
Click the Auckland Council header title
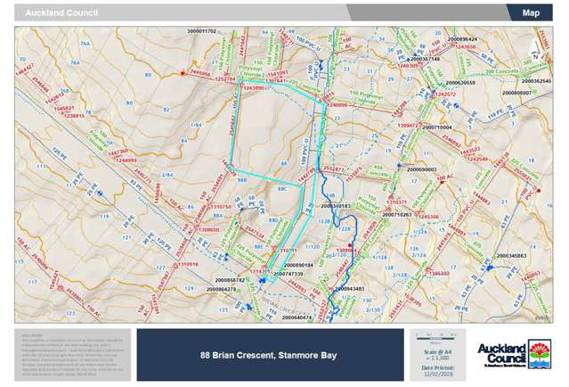tap(62, 13)
